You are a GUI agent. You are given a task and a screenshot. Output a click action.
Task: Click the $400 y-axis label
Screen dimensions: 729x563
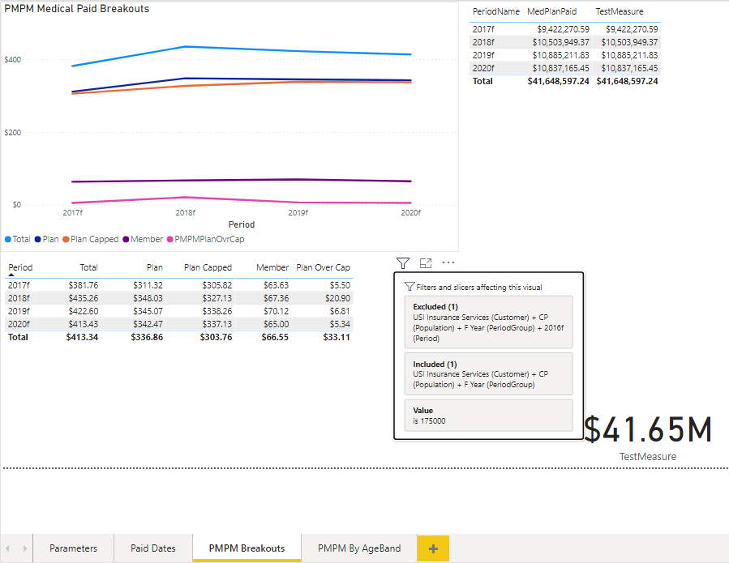pos(12,59)
